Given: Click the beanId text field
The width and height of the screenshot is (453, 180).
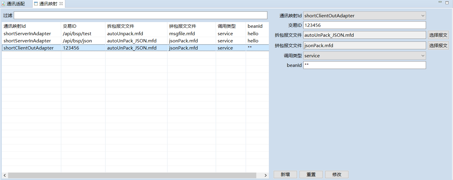Looking at the screenshot, I should (x=364, y=65).
